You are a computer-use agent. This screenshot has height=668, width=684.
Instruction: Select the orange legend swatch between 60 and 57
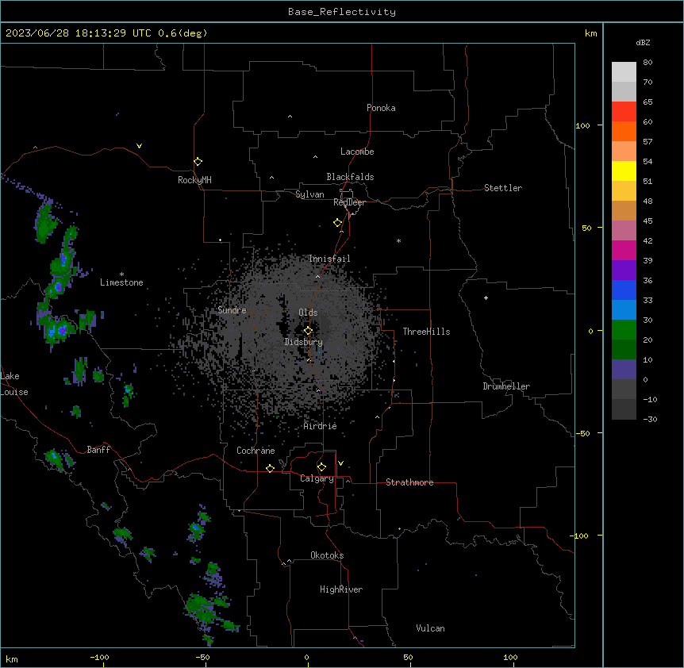click(624, 131)
